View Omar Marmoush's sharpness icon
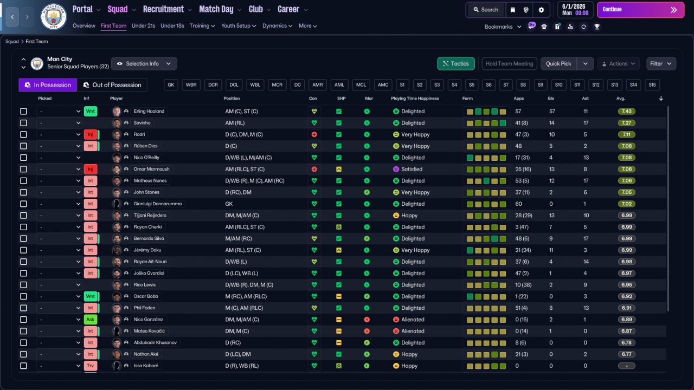The width and height of the screenshot is (694, 390). click(339, 169)
